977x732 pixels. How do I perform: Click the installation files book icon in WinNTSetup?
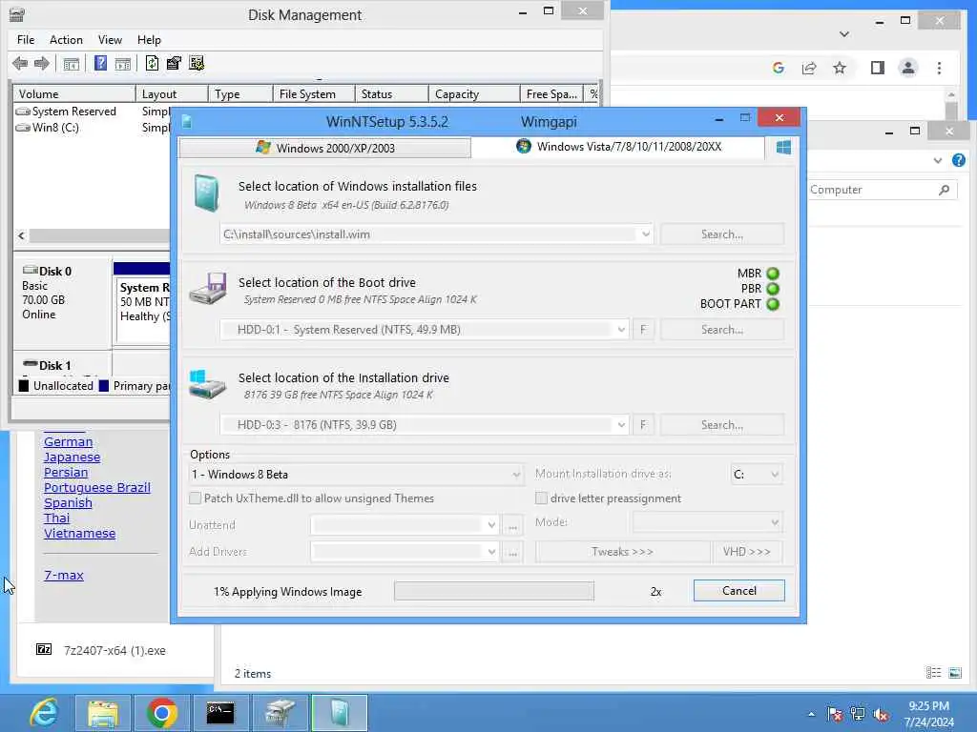[x=206, y=193]
